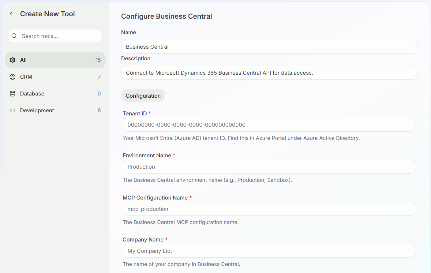Click the gear icon beside All
Viewport: 431px width, 273px height.
13,60
